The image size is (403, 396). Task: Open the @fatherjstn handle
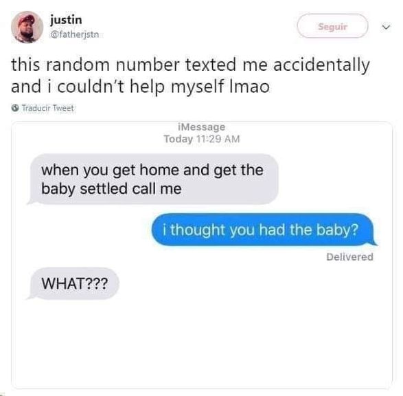pos(75,34)
